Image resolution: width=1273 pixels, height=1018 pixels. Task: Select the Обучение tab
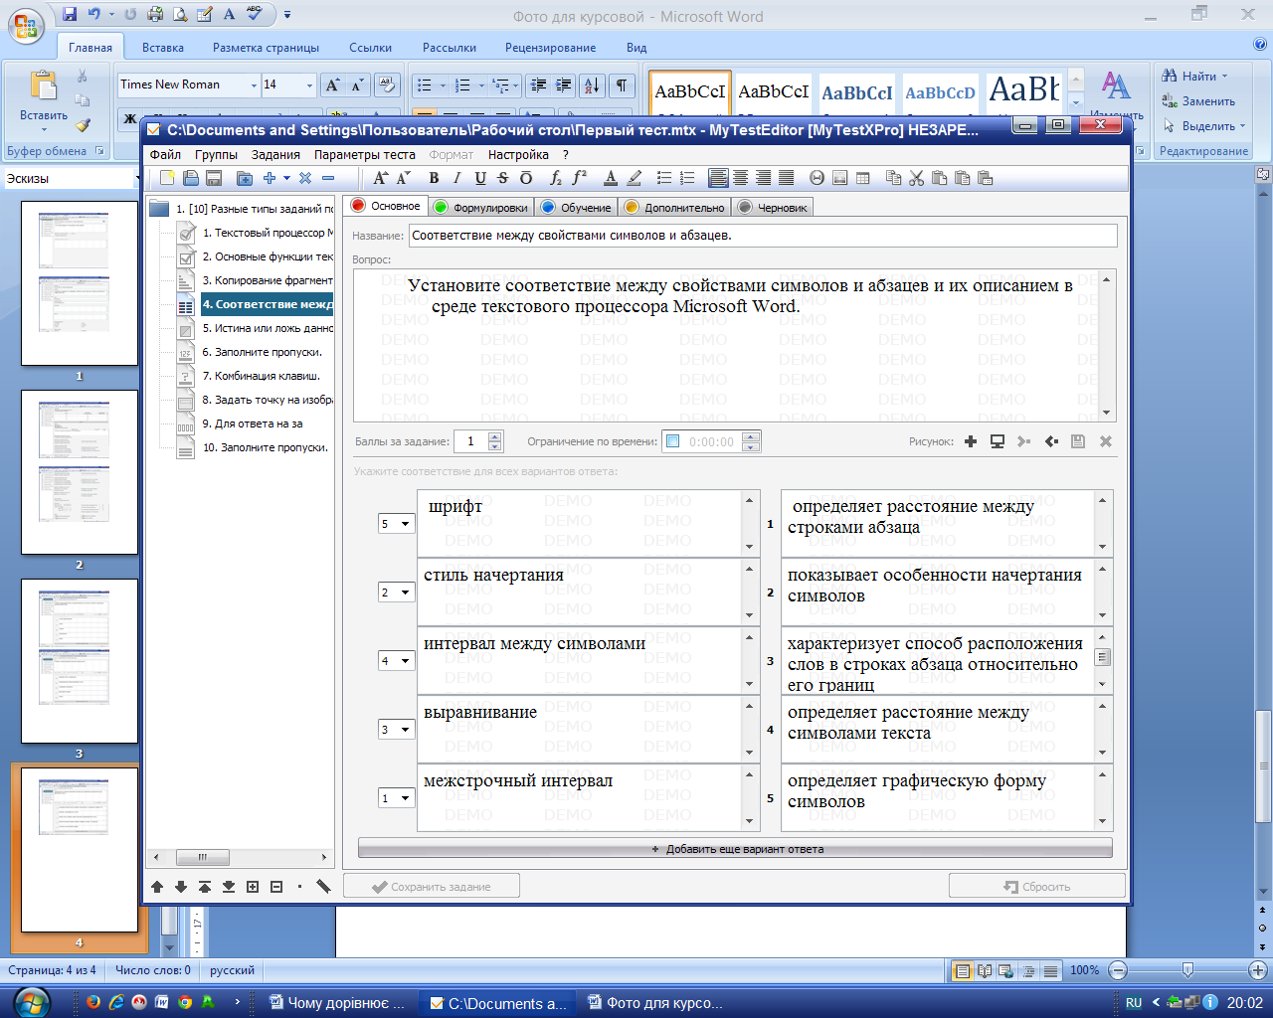tap(576, 207)
